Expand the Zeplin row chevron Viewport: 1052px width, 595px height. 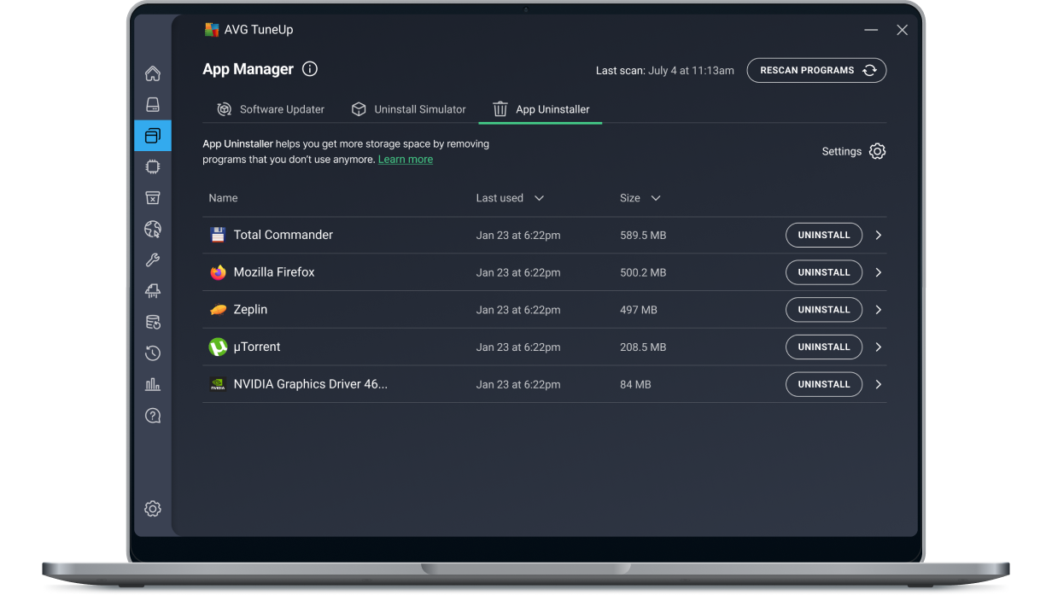pyautogui.click(x=879, y=310)
